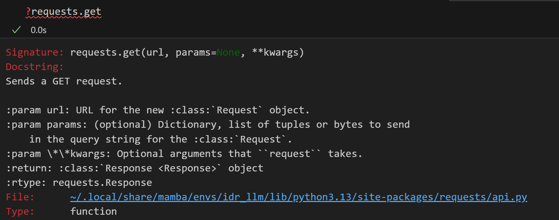
Task: Click the red question mark in the cell
Action: point(28,12)
